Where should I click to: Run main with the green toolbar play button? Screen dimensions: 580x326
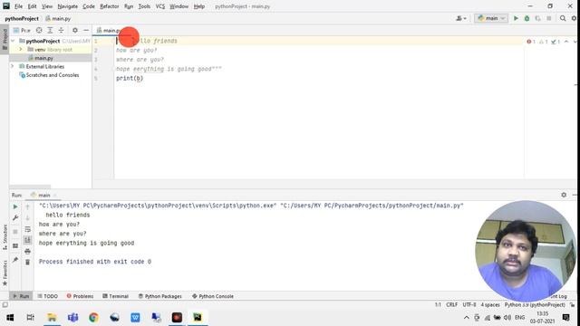pyautogui.click(x=516, y=18)
